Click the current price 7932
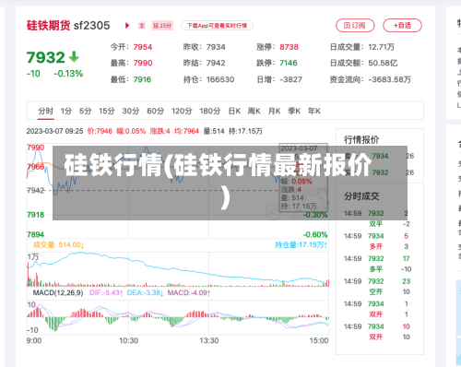This screenshot has height=367, width=461. [x=46, y=57]
